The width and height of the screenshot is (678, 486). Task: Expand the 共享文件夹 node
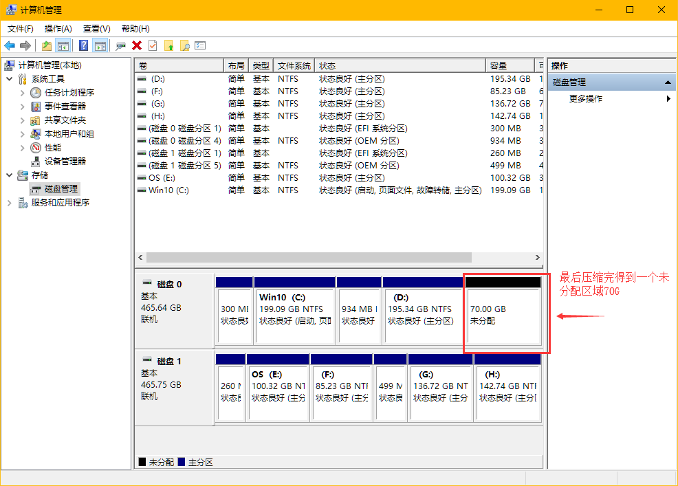(x=23, y=120)
